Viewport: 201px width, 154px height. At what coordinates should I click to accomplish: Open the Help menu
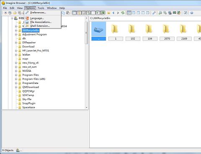(x=62, y=8)
